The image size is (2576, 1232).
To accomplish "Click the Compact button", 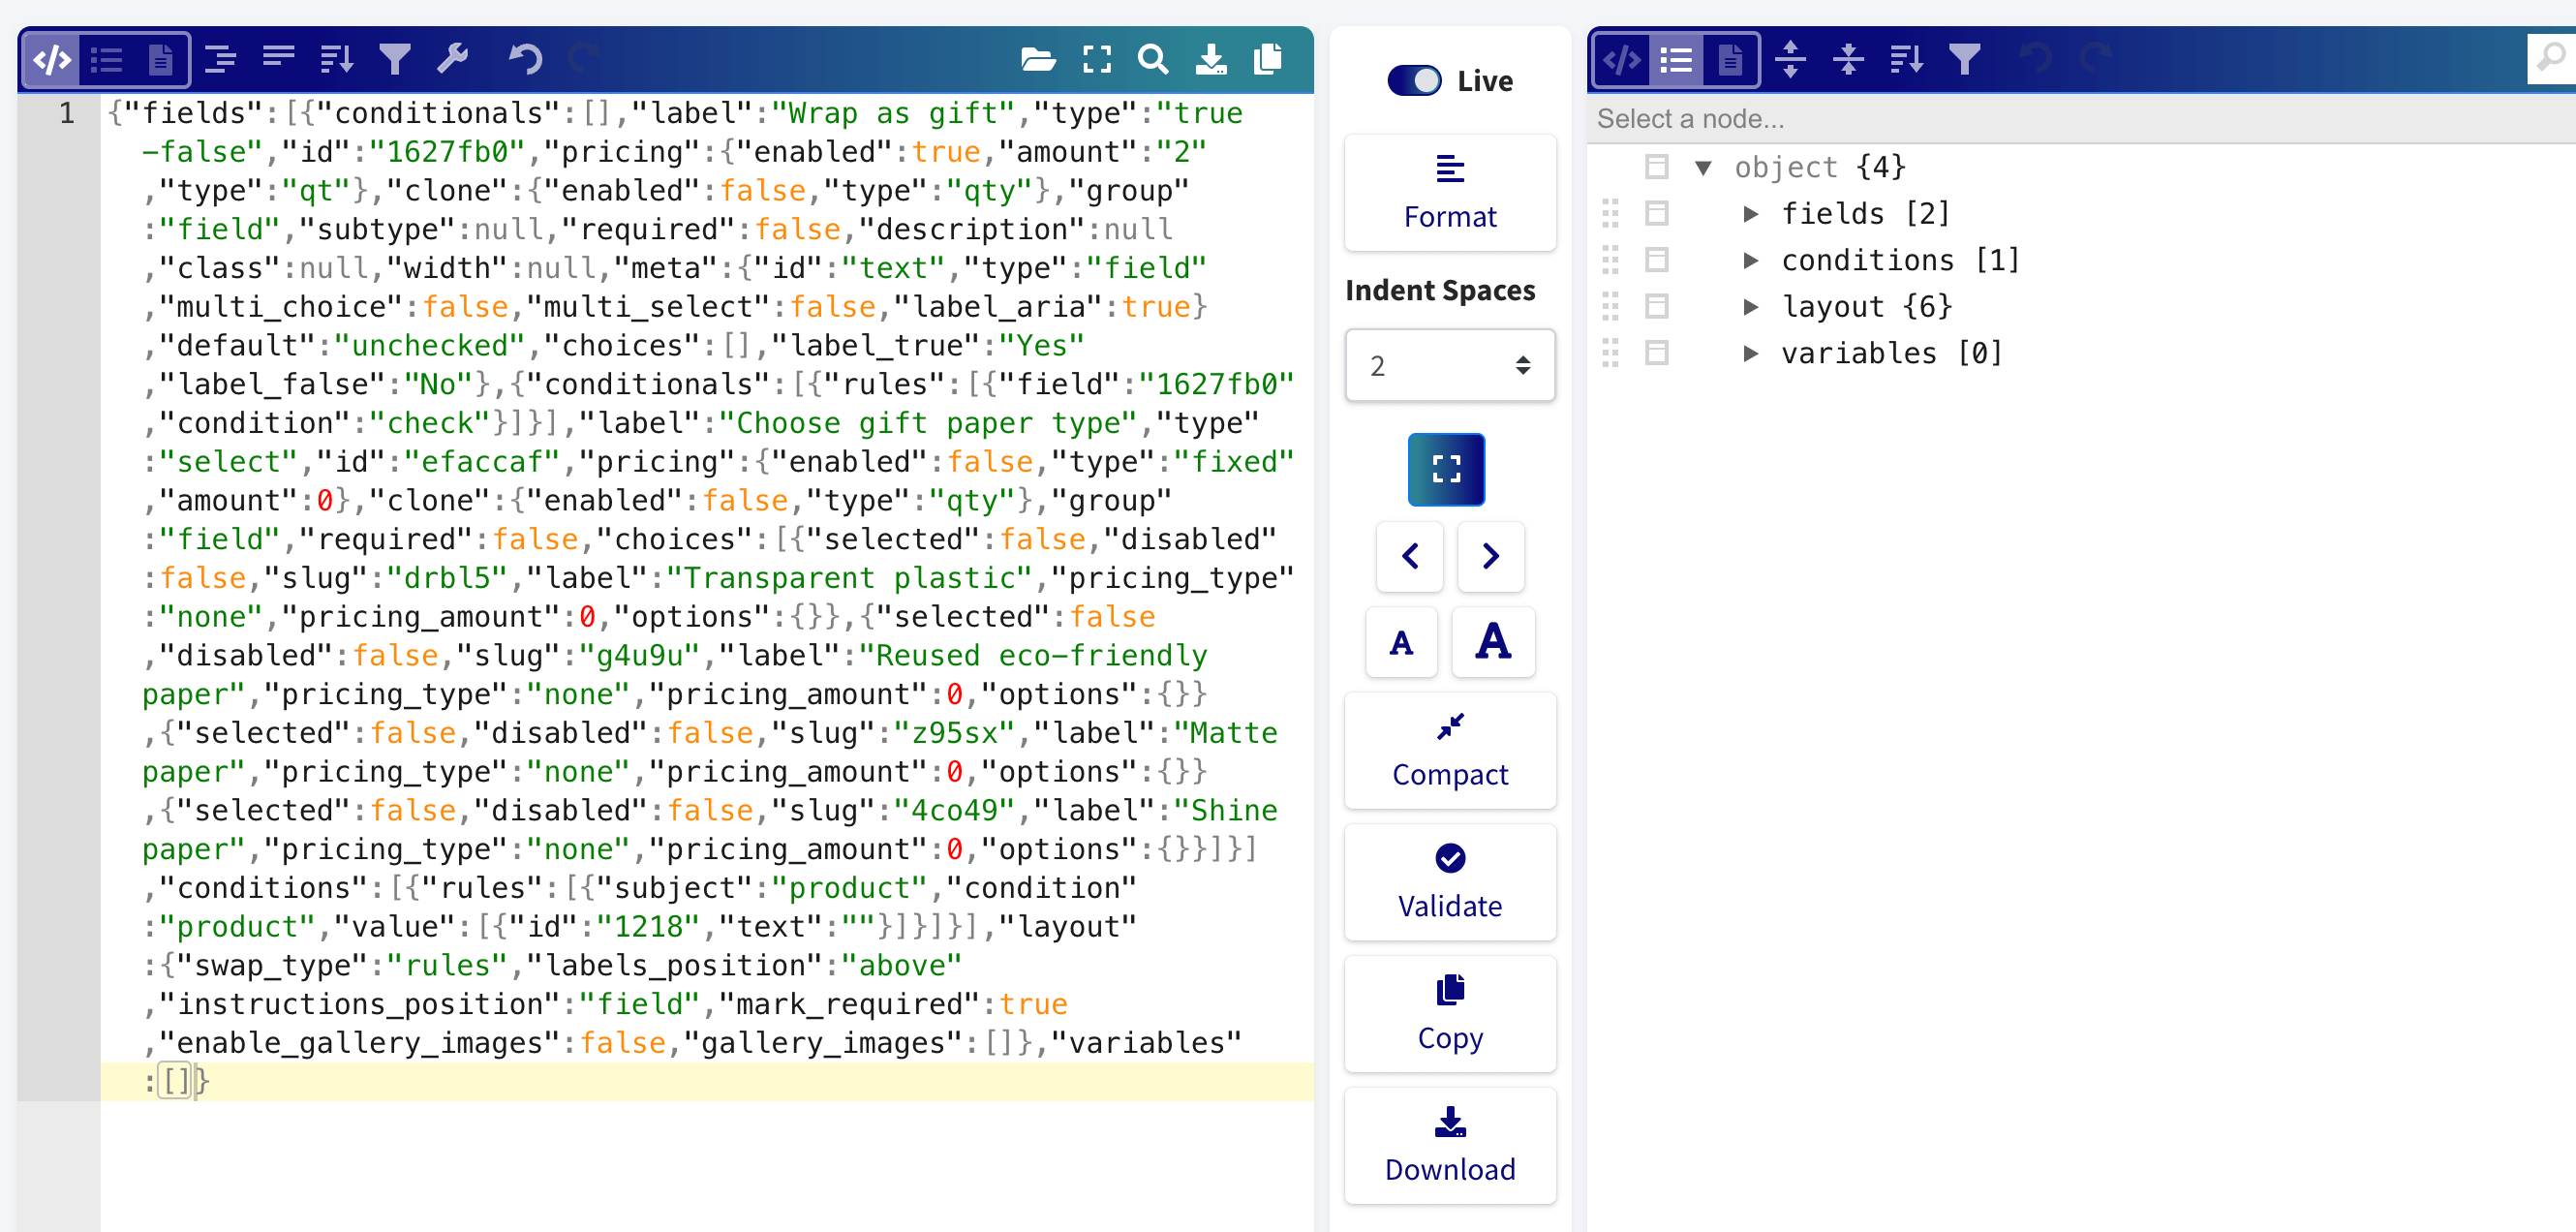I will coord(1450,751).
